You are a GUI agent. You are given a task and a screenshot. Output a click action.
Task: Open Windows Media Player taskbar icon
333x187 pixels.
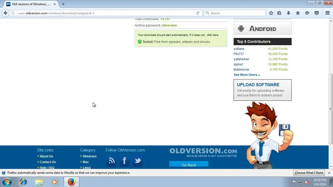pos(55,182)
